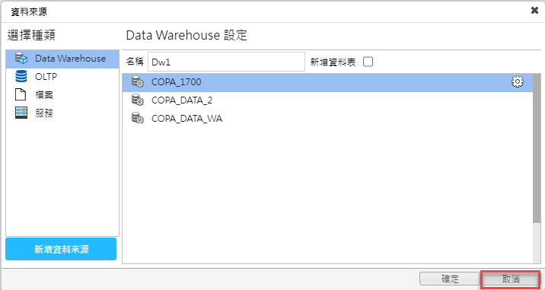Viewport: 545px width, 290px height.
Task: Select the COPA_DATA_2 entry
Action: (327, 100)
